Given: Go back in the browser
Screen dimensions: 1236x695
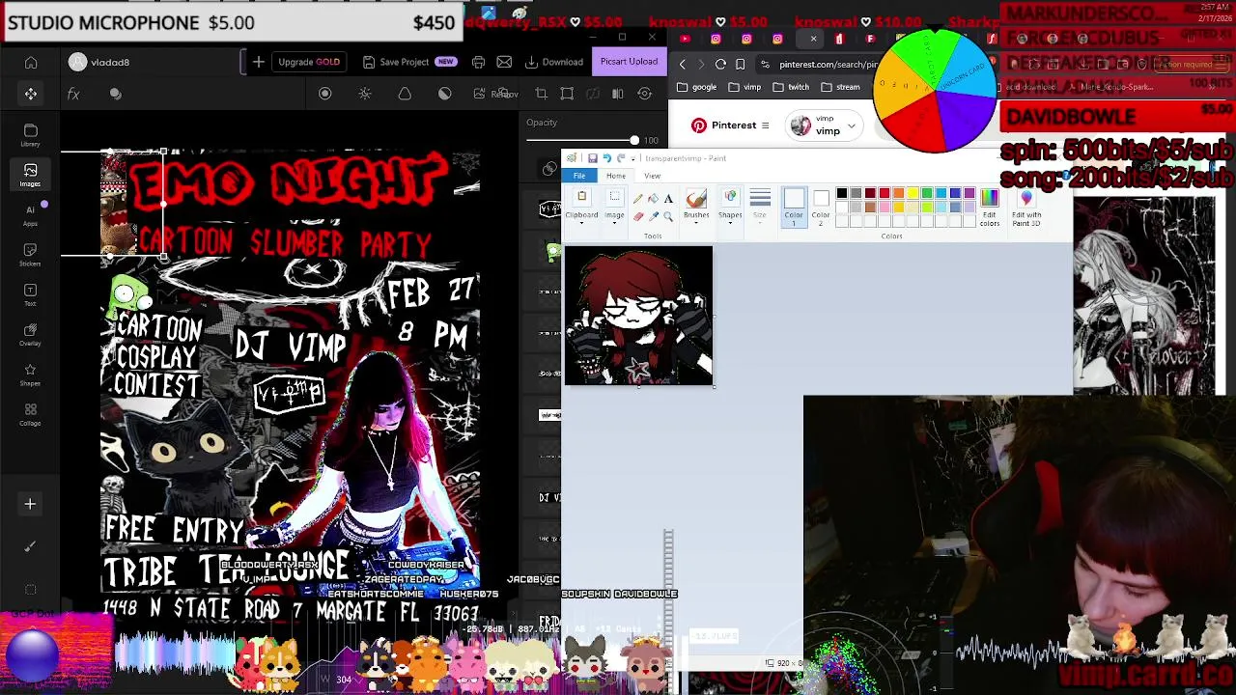Looking at the screenshot, I should (x=683, y=64).
